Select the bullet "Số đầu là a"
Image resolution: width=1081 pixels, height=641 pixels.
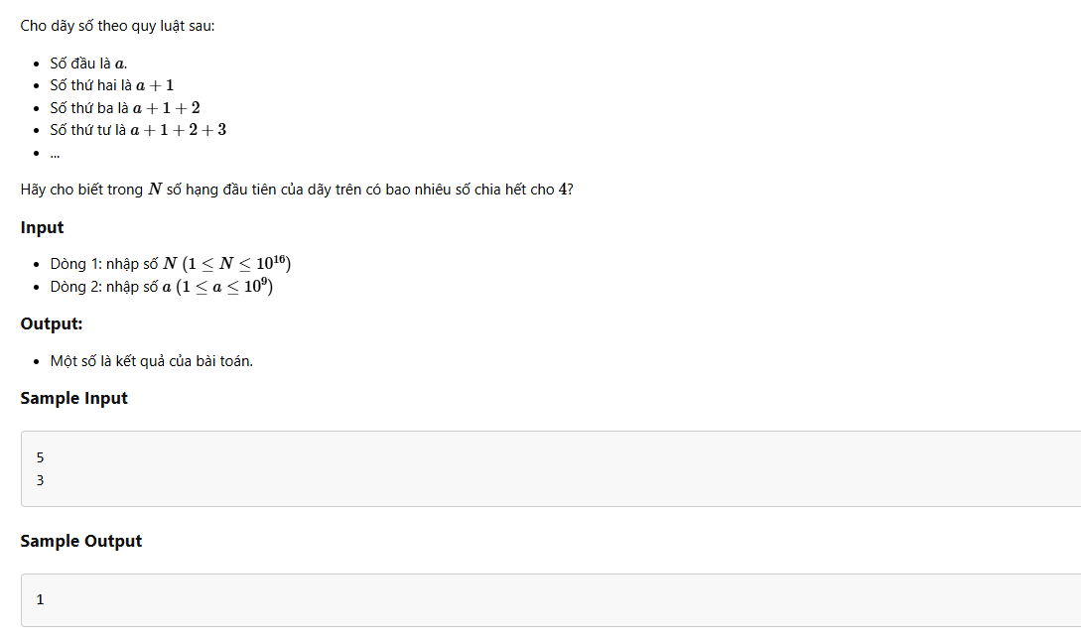click(x=88, y=64)
